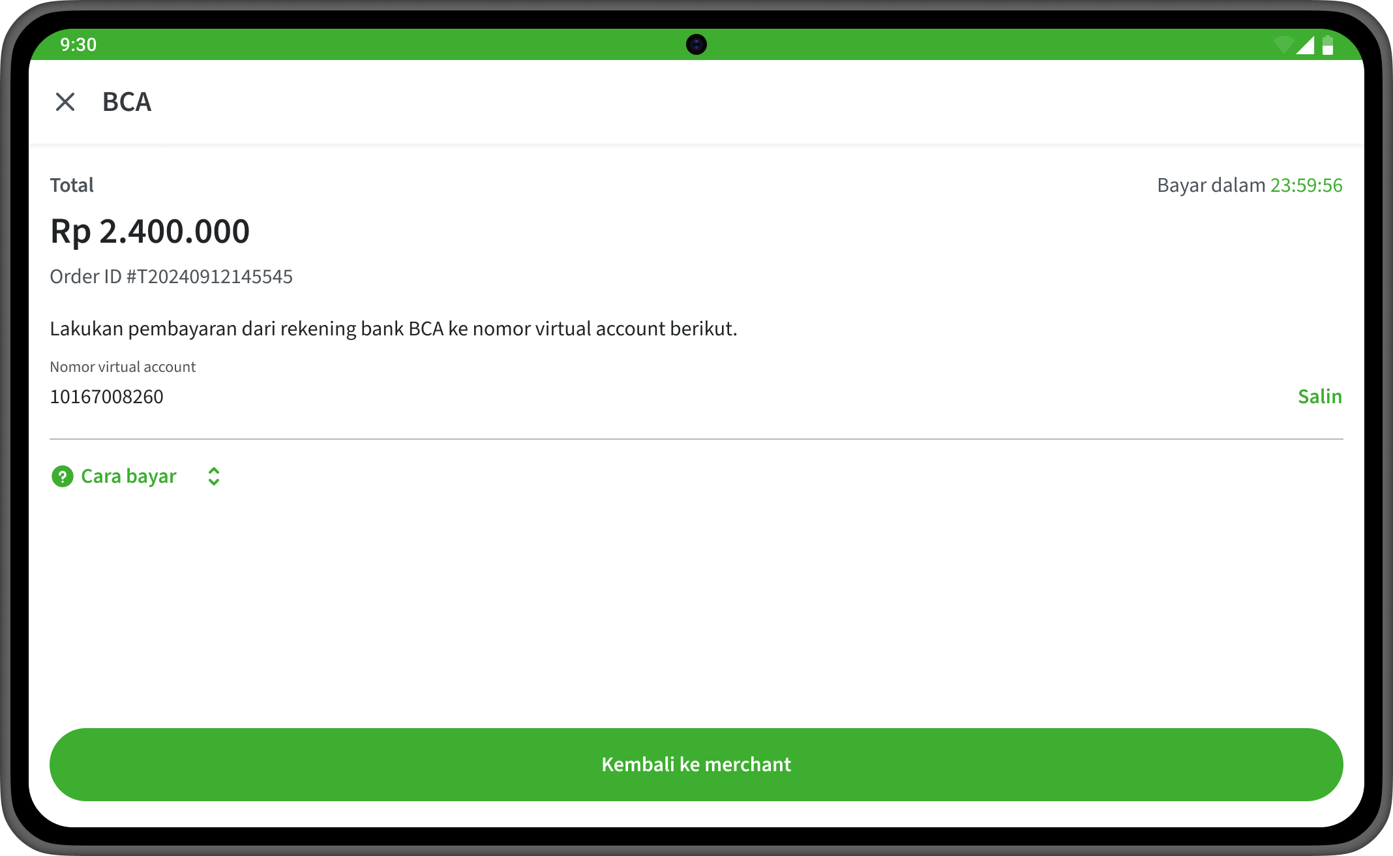
Task: Click the Rp 2.400.000 total amount
Action: [150, 232]
